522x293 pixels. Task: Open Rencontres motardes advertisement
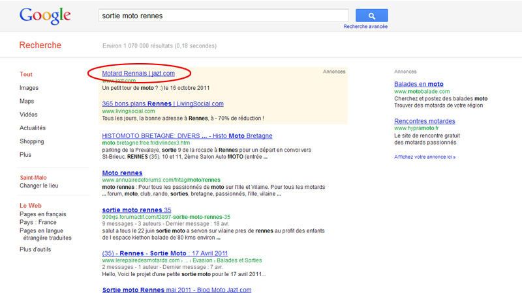click(425, 121)
